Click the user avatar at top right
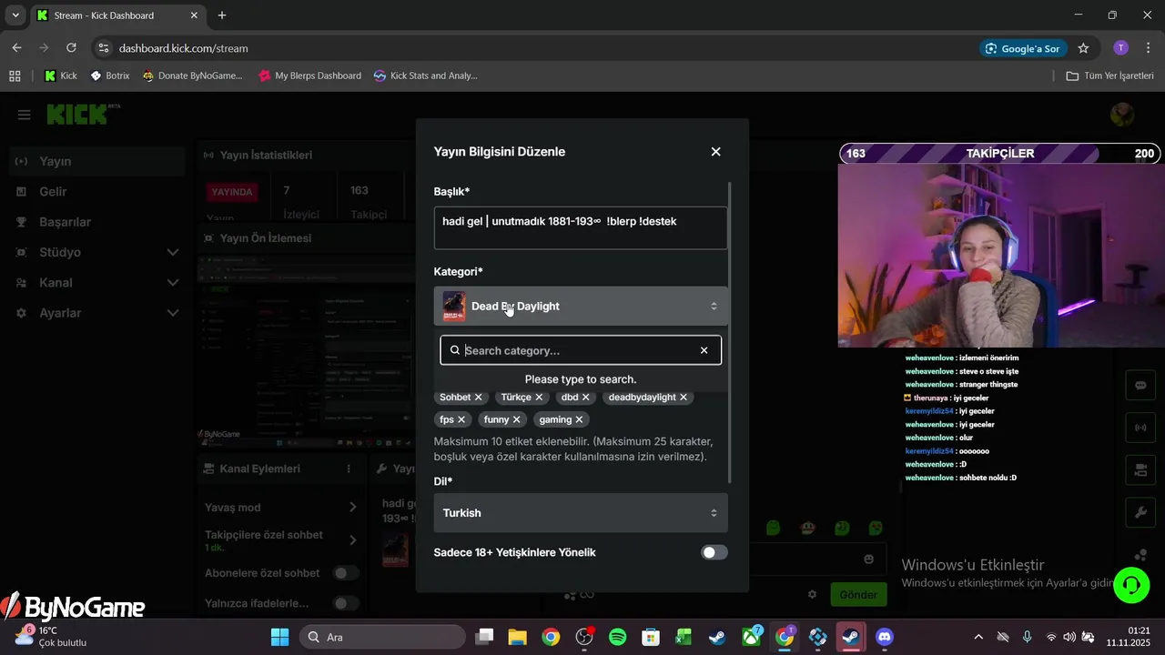 (x=1122, y=115)
